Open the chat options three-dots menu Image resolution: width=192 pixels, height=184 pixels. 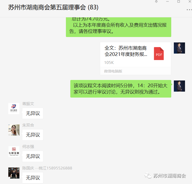tap(189, 10)
